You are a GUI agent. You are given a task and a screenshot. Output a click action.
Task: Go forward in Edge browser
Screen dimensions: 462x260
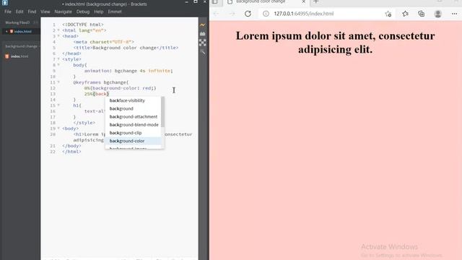(x=232, y=14)
